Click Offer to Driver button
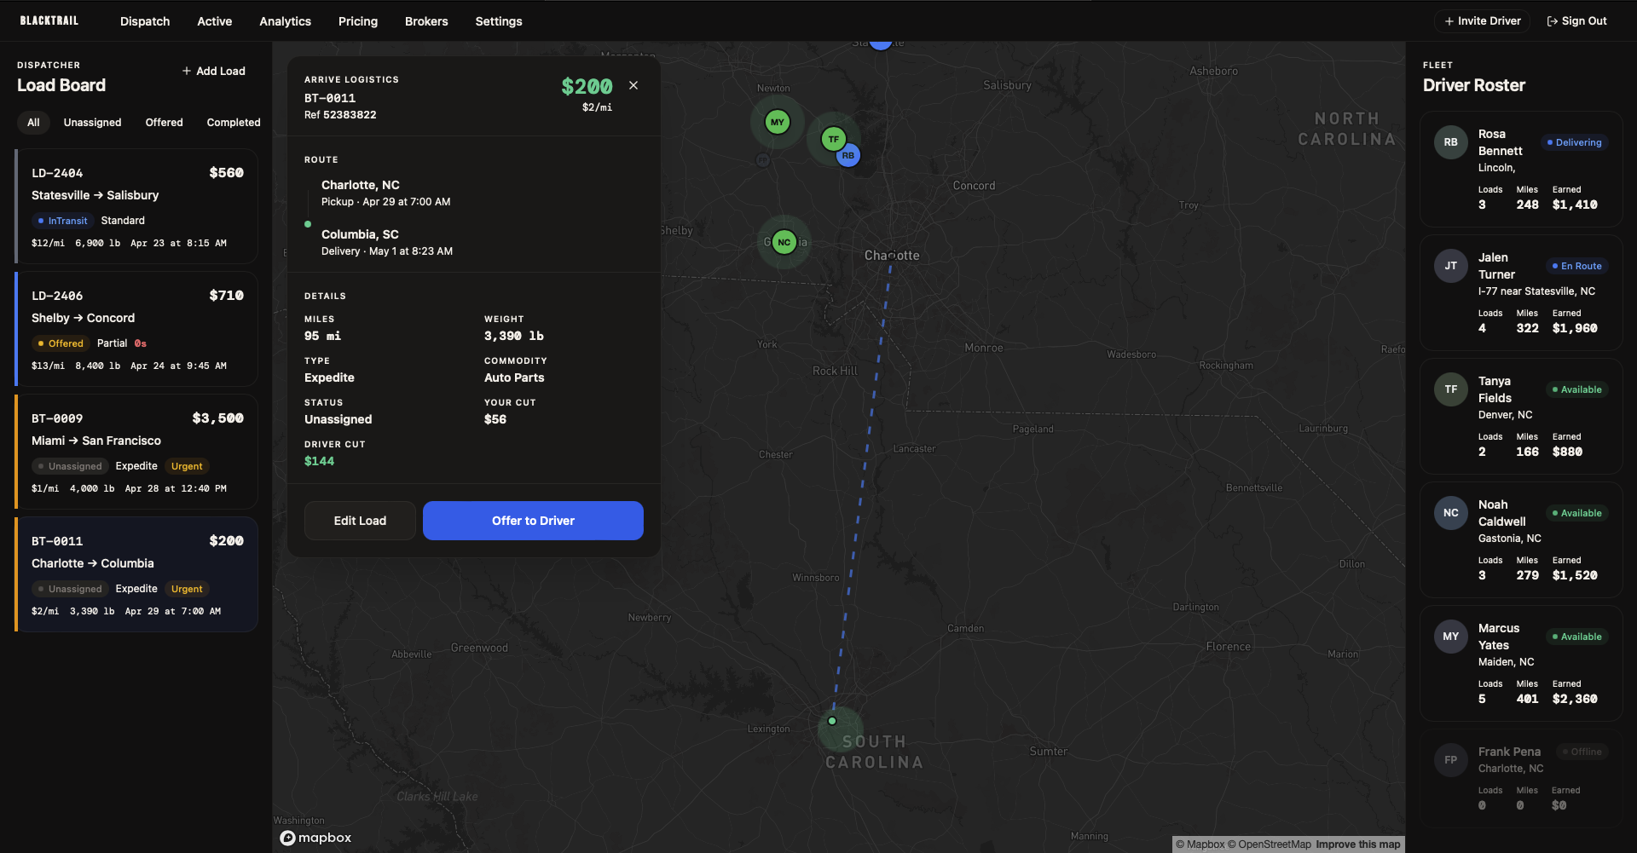1637x853 pixels. (533, 521)
